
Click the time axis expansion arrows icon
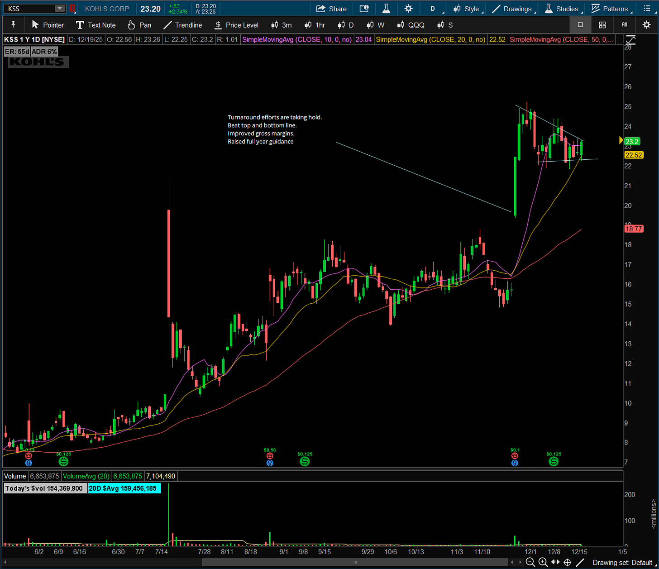click(555, 563)
